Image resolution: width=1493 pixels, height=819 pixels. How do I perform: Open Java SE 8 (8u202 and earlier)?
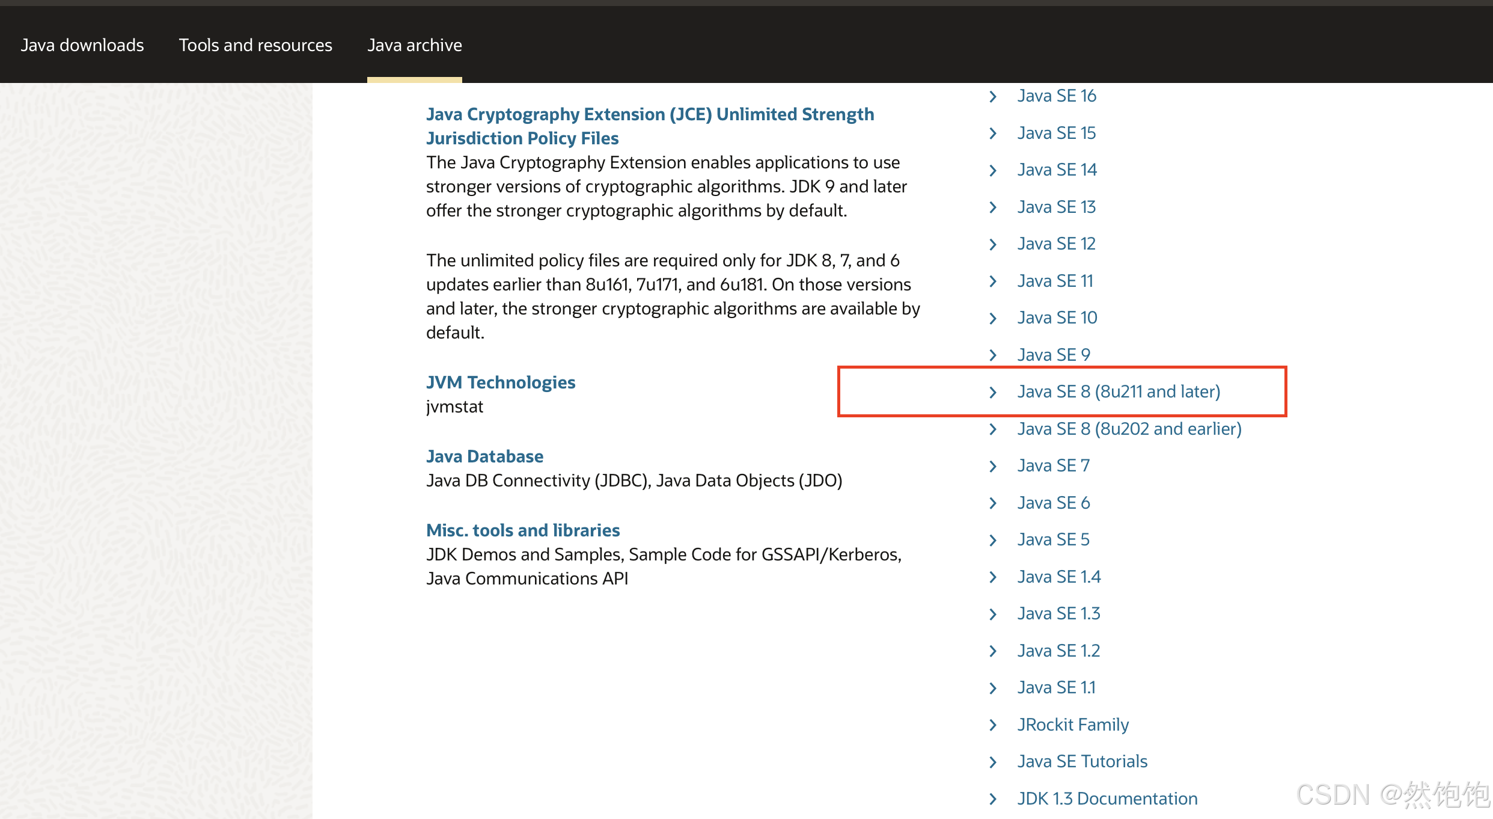[x=1130, y=429]
